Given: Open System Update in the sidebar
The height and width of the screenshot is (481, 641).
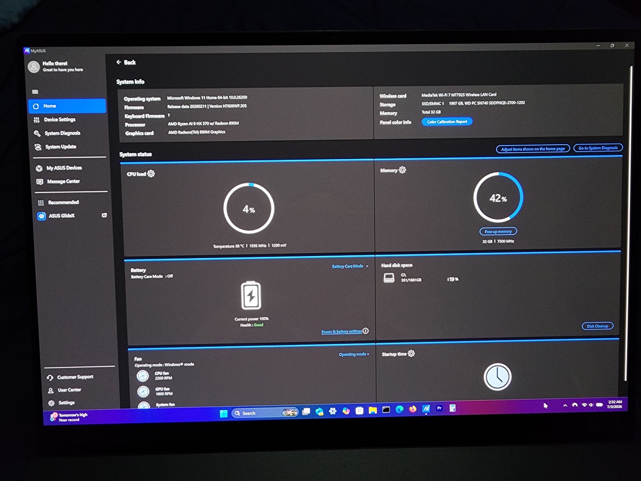Looking at the screenshot, I should (60, 147).
